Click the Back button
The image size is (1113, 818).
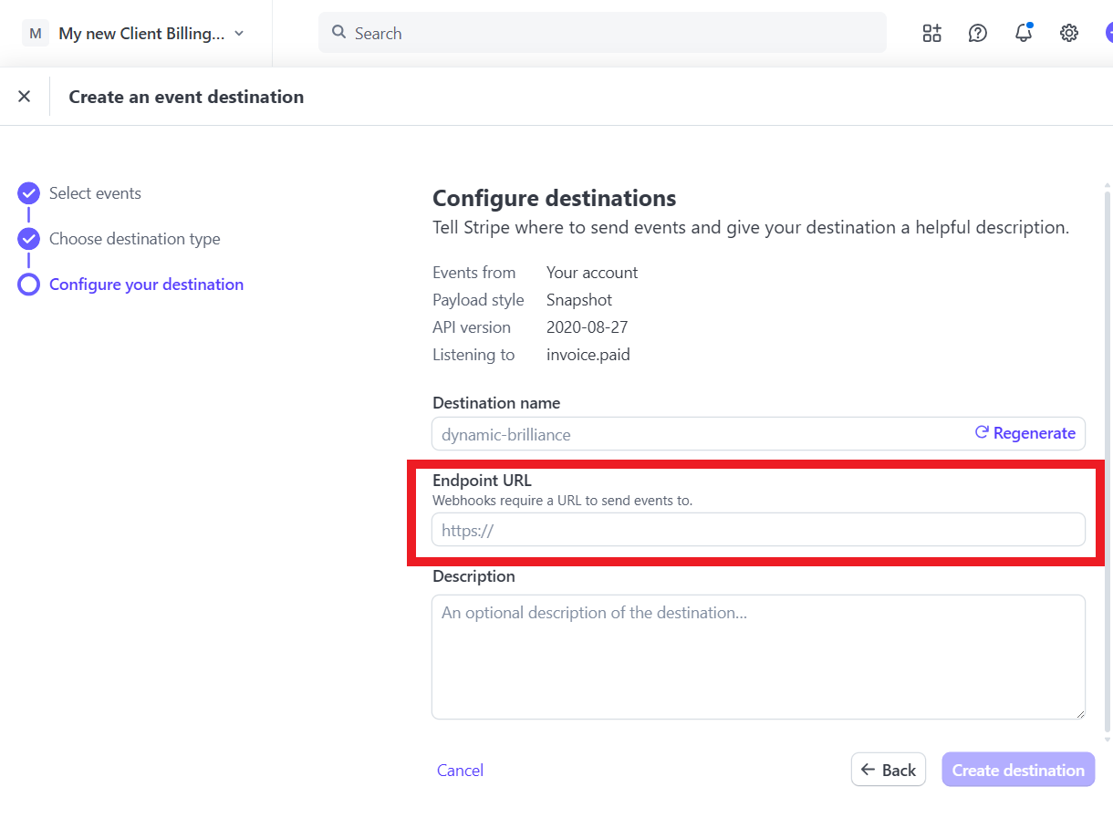[x=888, y=770]
